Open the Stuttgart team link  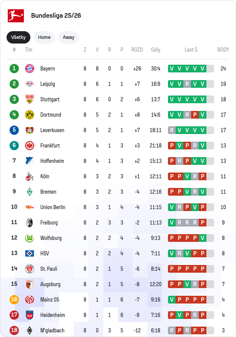click(x=50, y=99)
